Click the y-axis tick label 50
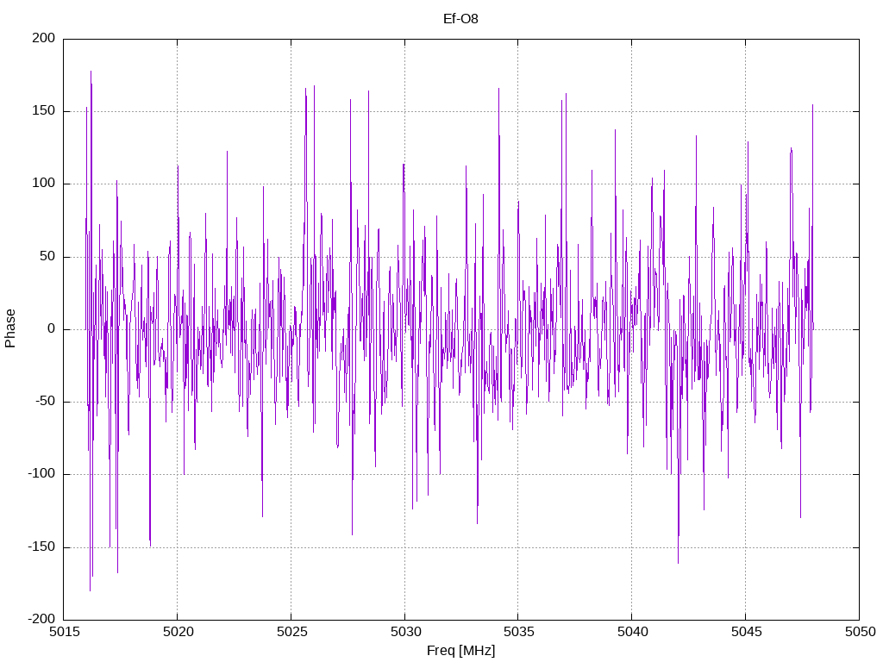Screen dimensions: 883x662 [x=48, y=256]
